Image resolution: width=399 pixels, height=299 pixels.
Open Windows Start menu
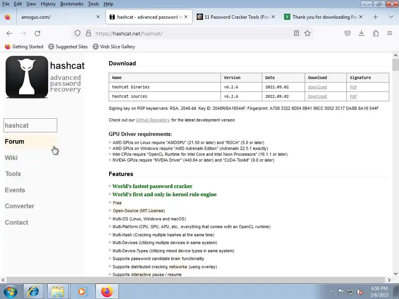11,291
